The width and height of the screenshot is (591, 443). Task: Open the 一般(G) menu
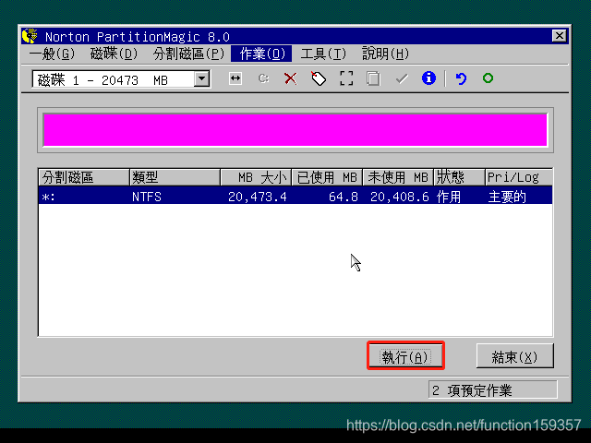52,54
